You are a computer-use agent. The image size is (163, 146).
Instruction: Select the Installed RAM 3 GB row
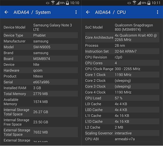point(41,88)
